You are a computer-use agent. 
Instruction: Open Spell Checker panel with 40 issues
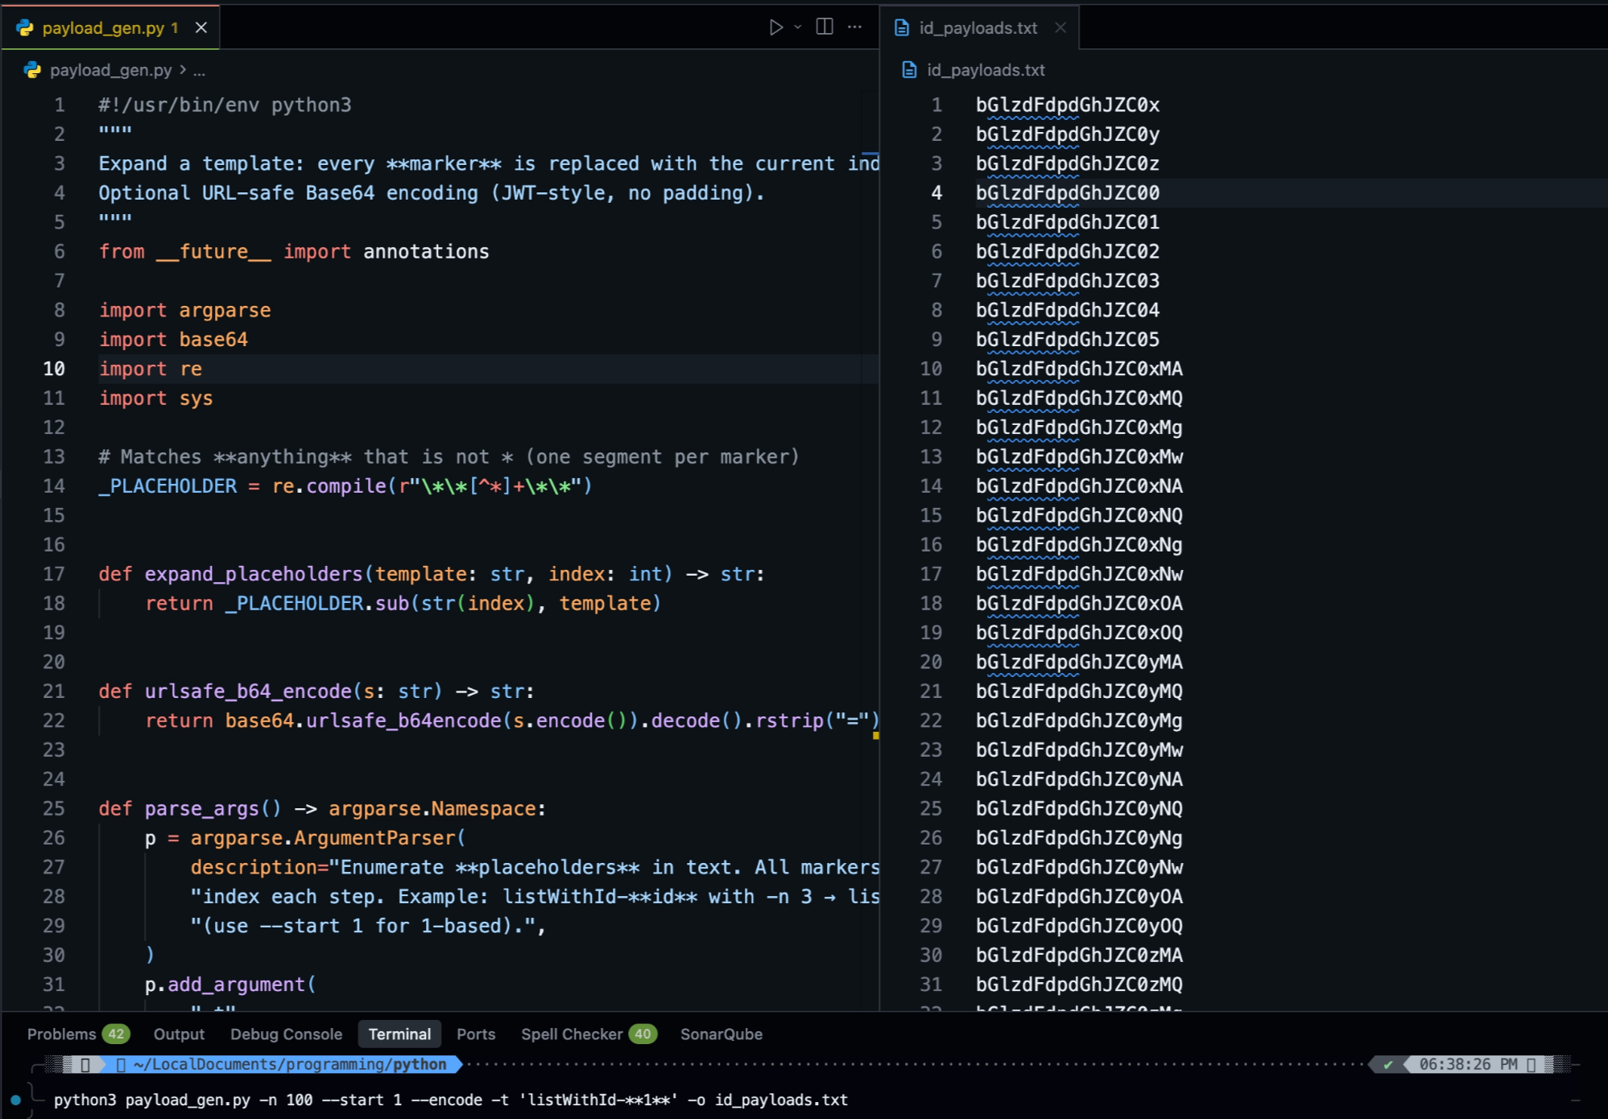click(589, 1034)
